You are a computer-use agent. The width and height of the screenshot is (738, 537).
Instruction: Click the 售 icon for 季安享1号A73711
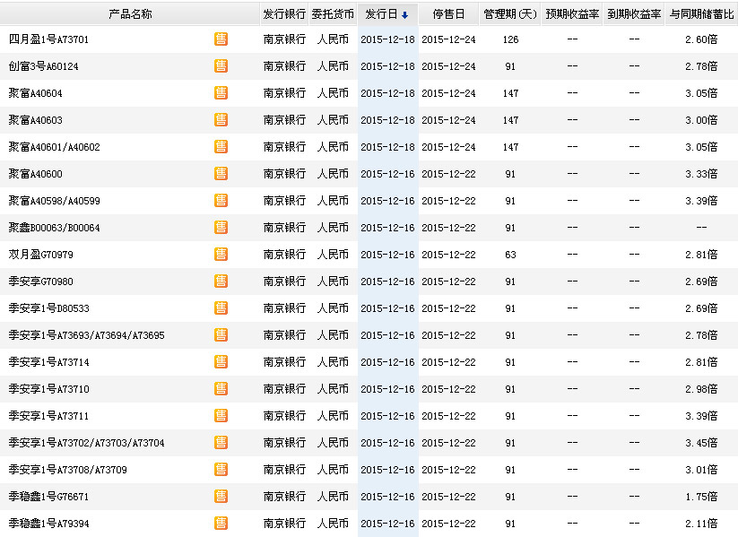221,416
